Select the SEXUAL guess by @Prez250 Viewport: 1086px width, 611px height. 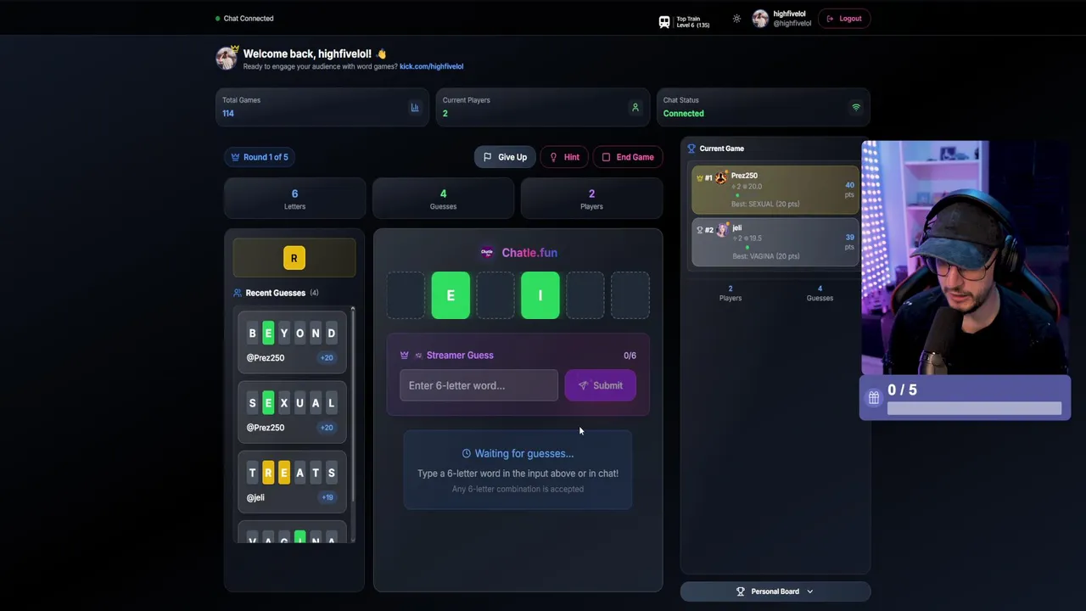pyautogui.click(x=292, y=413)
